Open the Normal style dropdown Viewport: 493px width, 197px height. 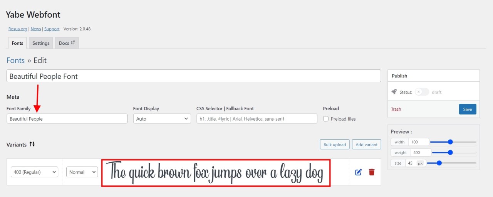pyautogui.click(x=82, y=172)
